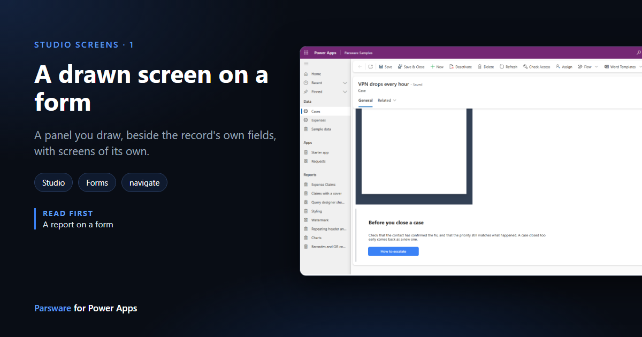Open Sample data in the sidebar

point(325,129)
